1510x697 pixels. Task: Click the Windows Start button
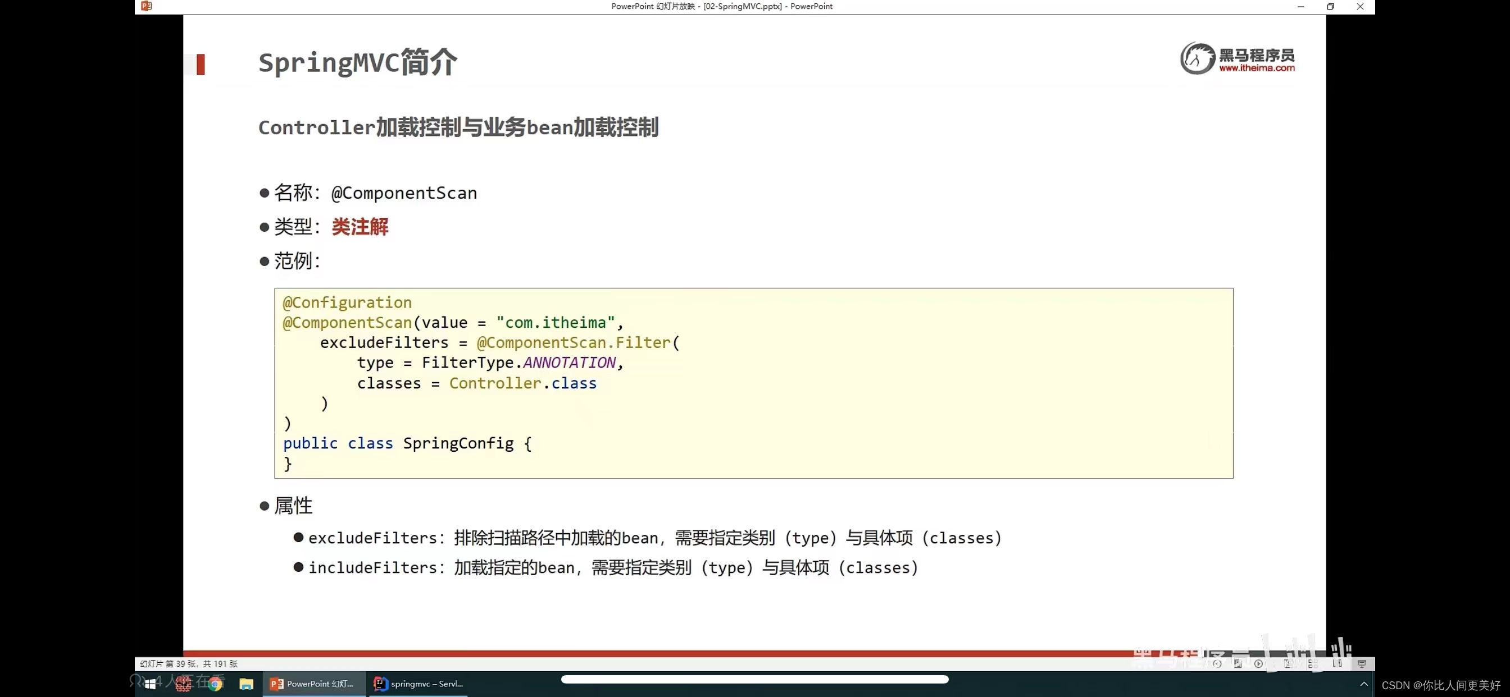click(151, 684)
